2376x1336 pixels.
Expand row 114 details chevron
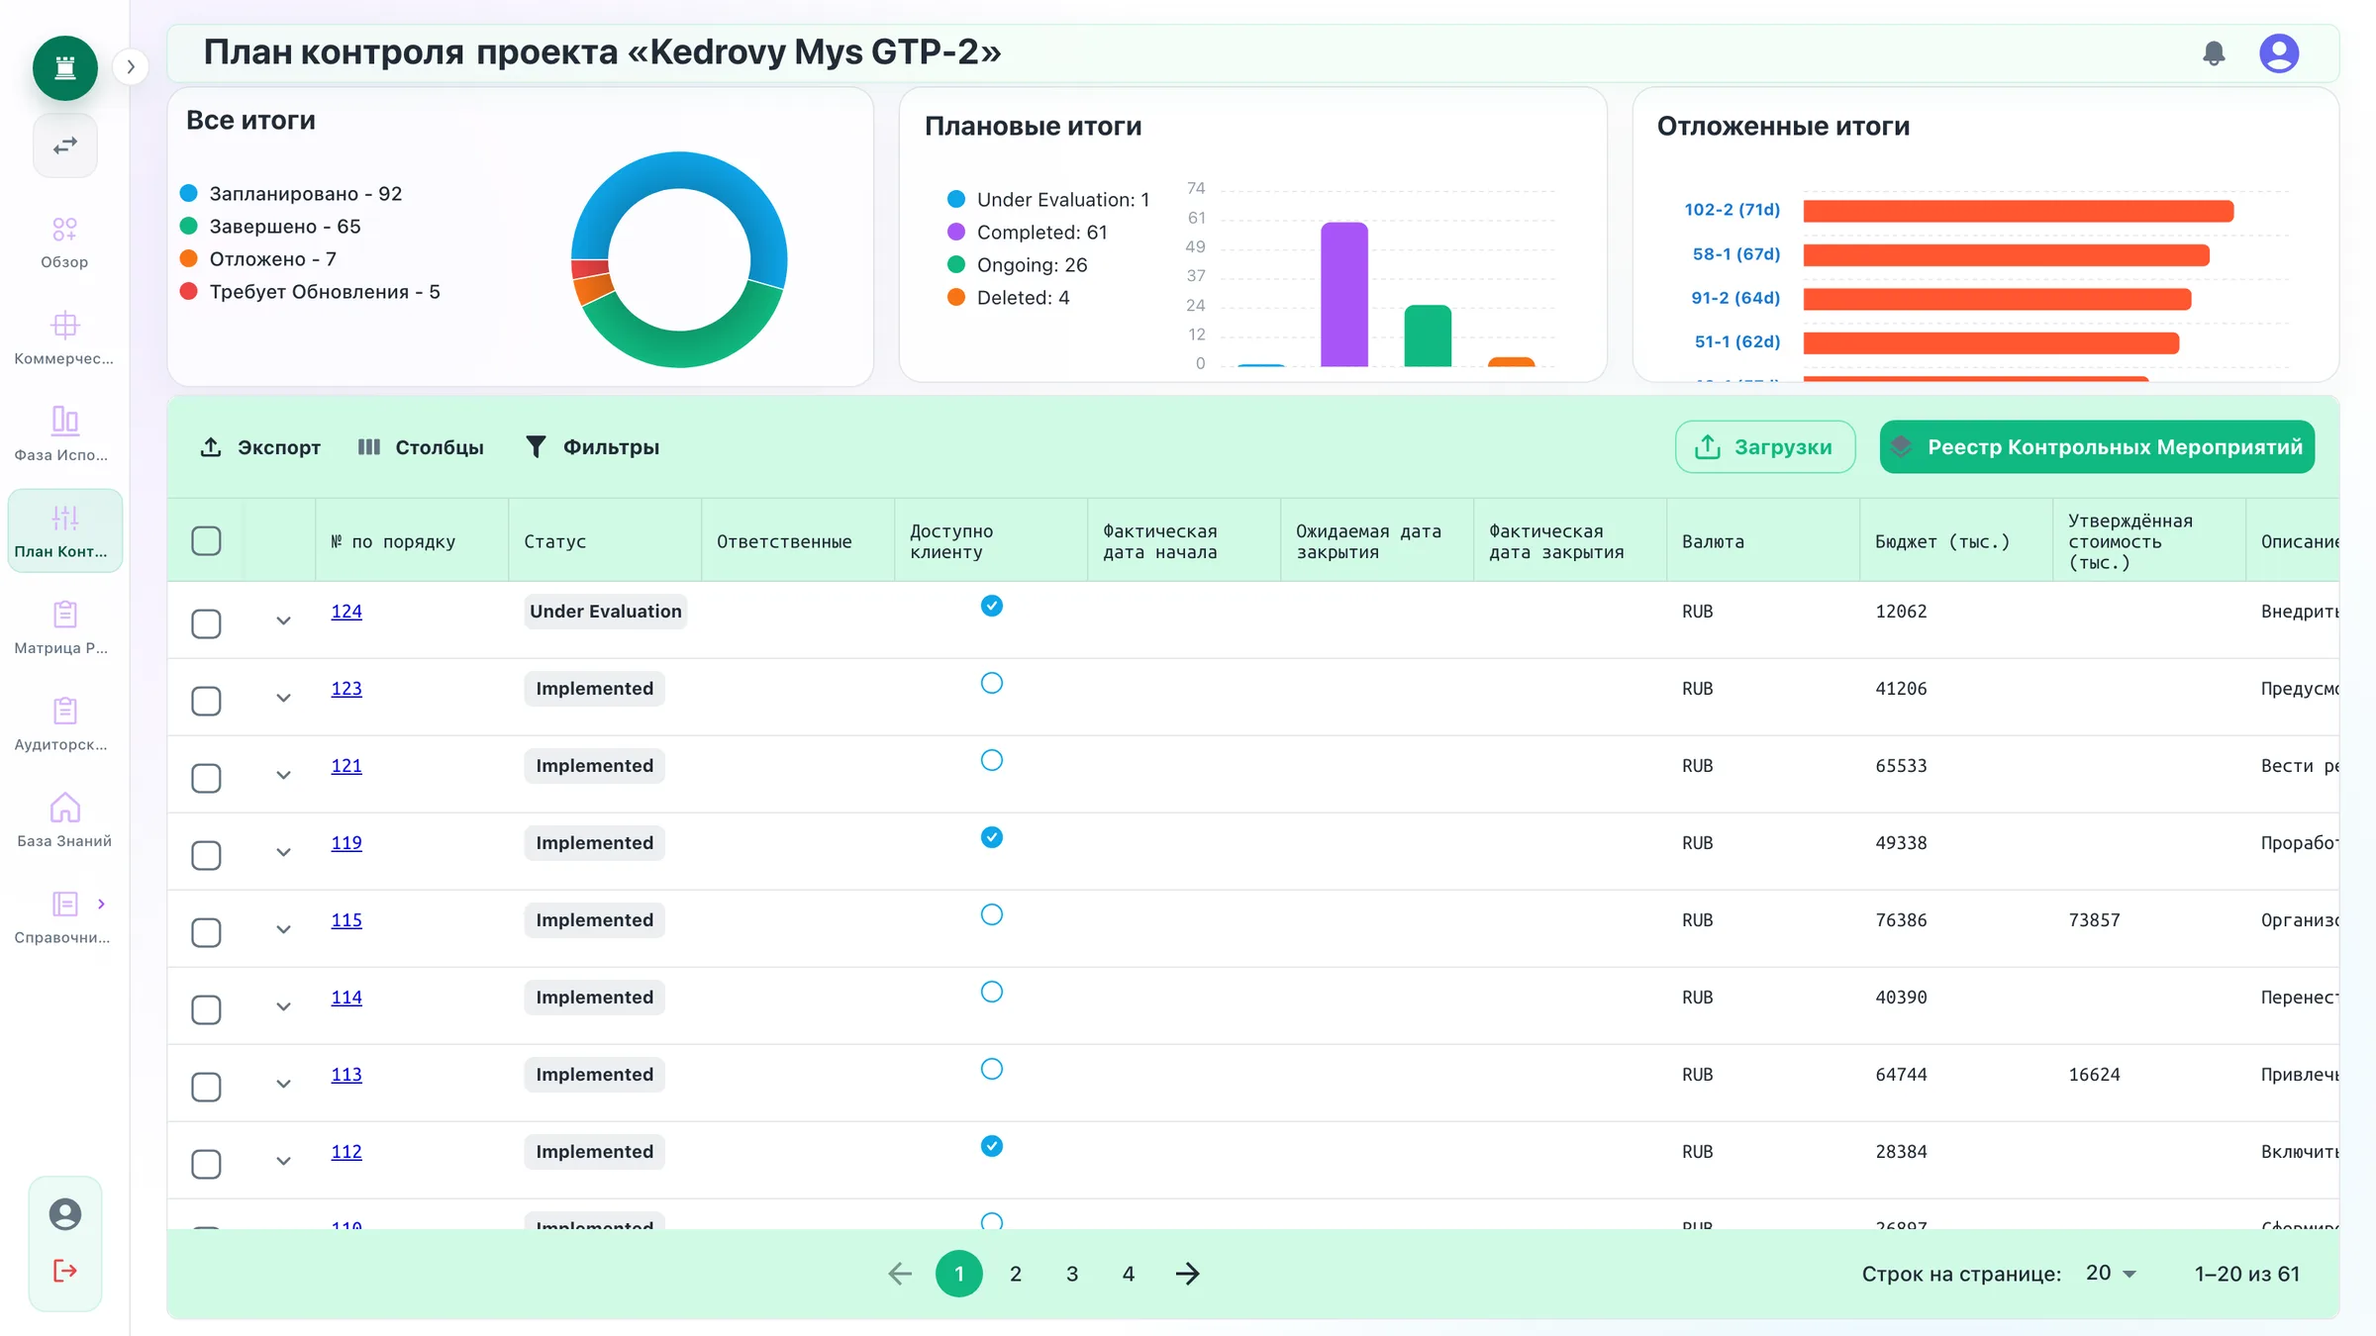[x=283, y=1007]
